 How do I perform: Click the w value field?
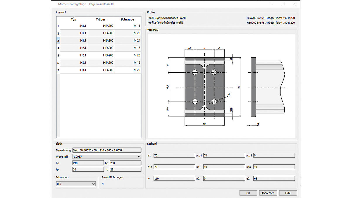pos(174,178)
